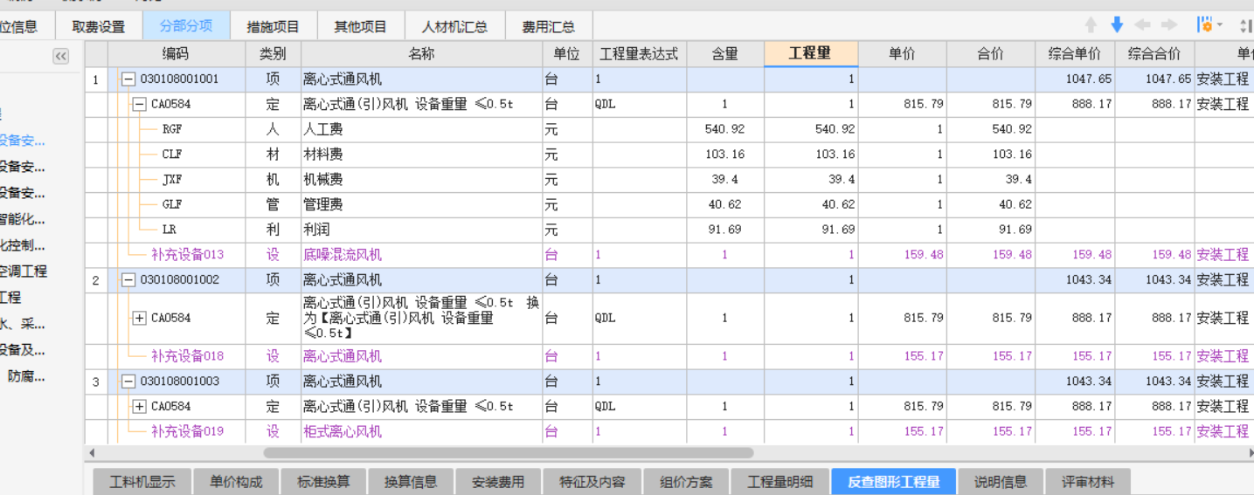Click the 名称 column header
1254x495 pixels.
coord(421,54)
